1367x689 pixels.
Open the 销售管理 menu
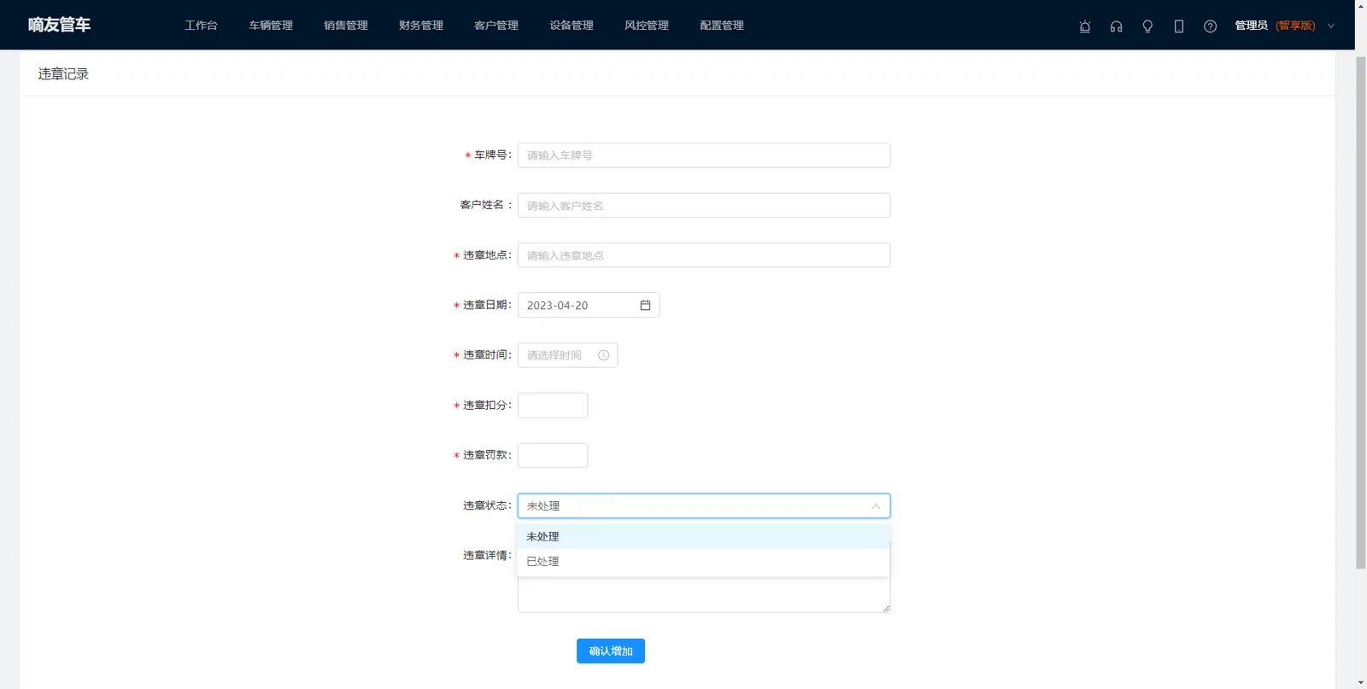[346, 26]
